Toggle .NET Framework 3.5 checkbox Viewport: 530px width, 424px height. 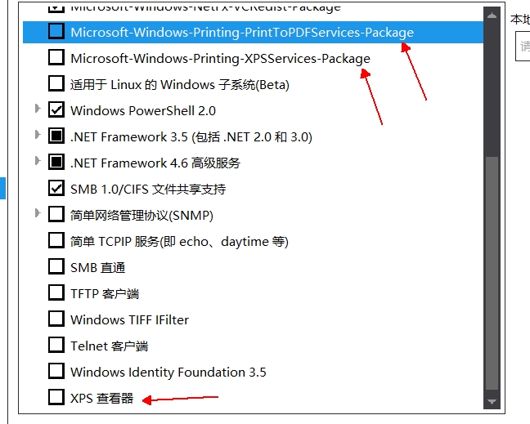tap(56, 136)
